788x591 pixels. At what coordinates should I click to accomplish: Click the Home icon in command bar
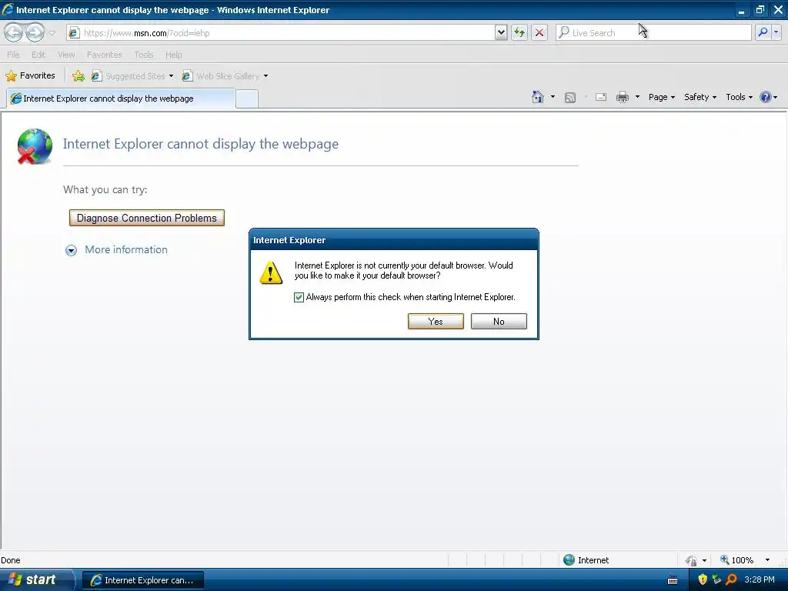(538, 97)
